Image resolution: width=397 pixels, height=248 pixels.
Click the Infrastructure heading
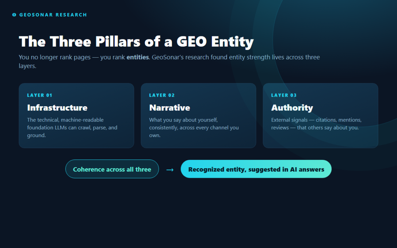[57, 108]
